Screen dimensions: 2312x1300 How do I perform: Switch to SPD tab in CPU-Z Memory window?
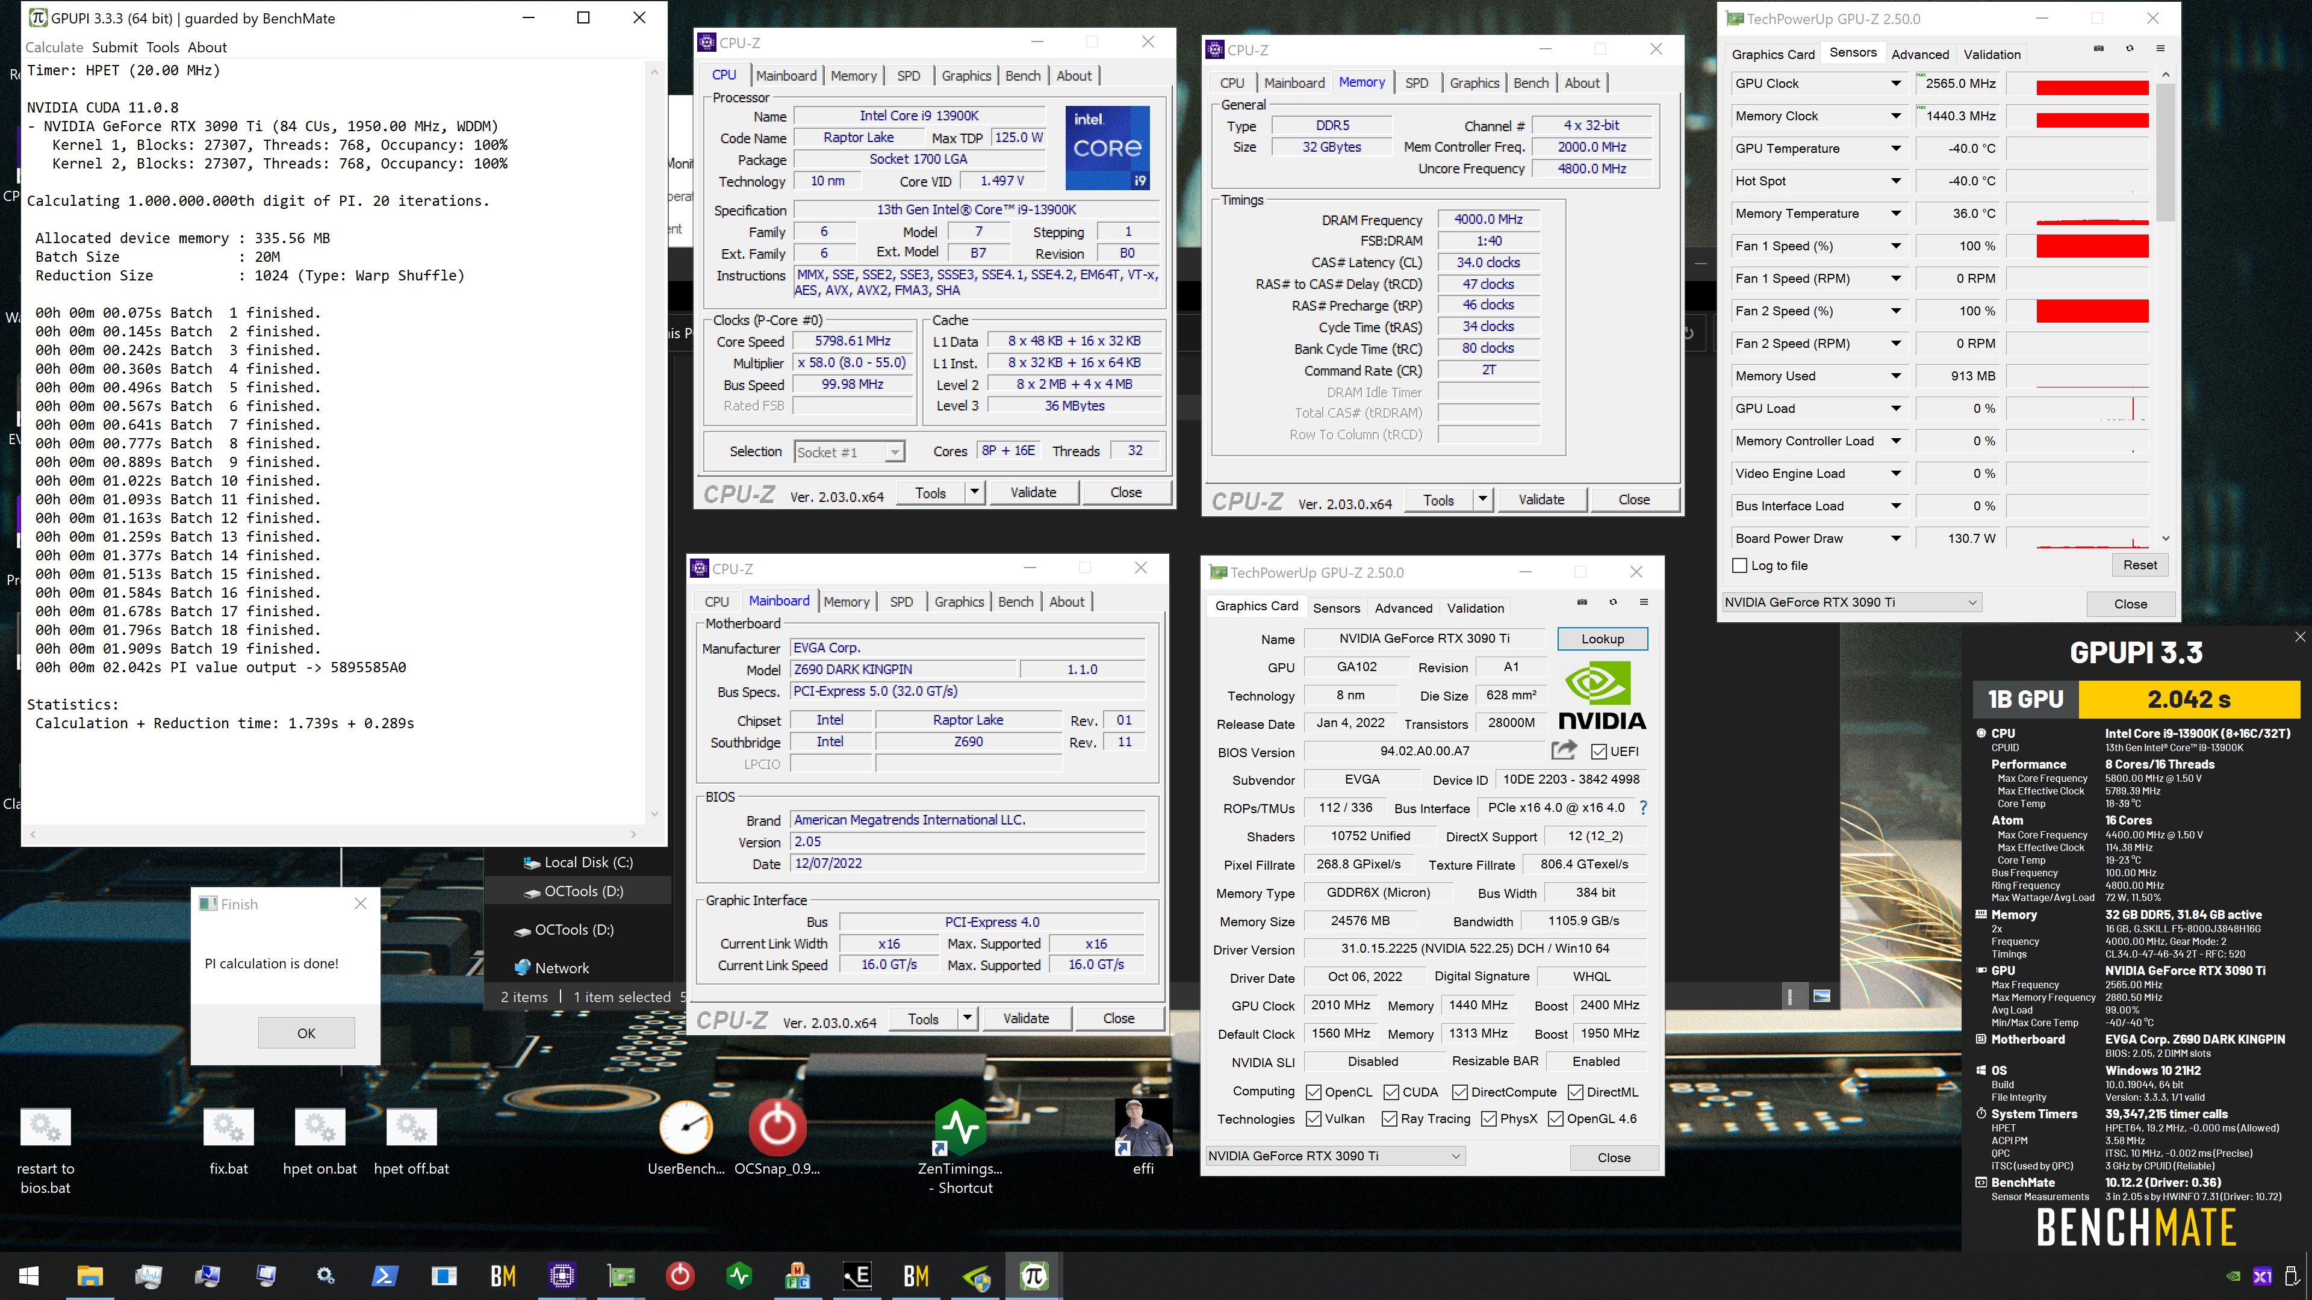click(x=1416, y=82)
